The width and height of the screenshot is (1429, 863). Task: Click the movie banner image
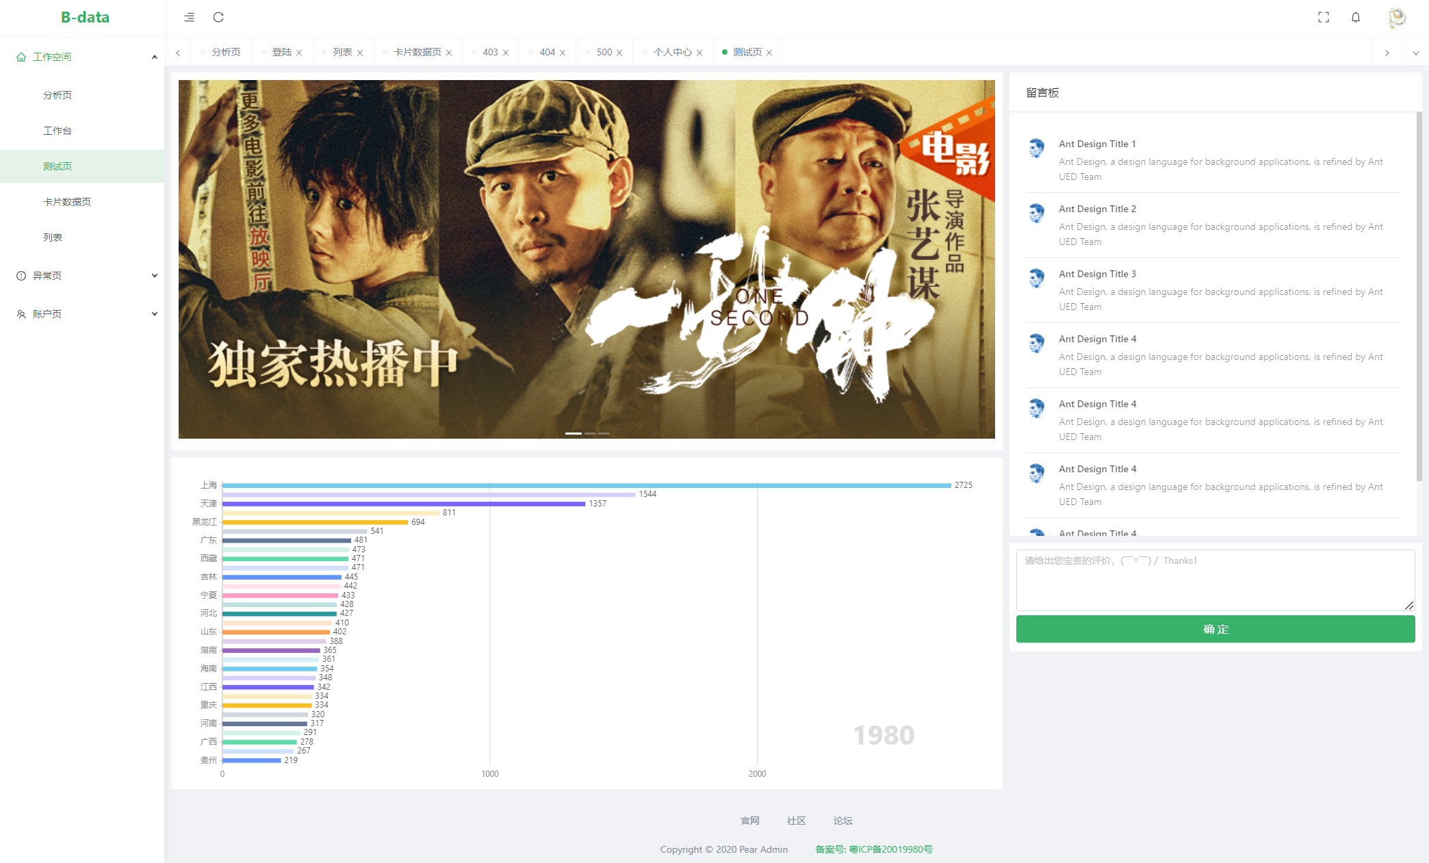click(x=587, y=259)
